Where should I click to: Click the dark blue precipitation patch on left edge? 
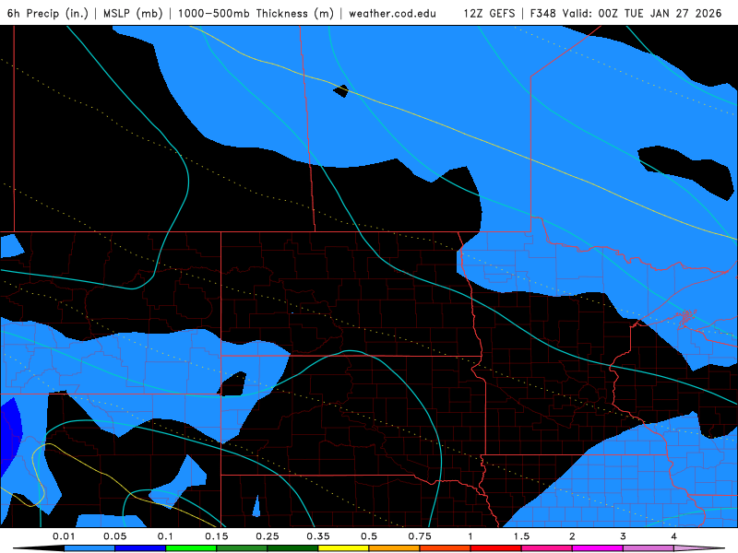point(9,435)
